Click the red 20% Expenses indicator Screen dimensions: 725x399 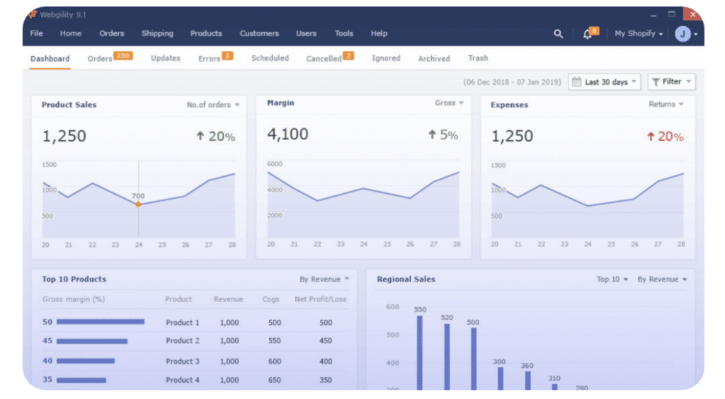tap(665, 137)
